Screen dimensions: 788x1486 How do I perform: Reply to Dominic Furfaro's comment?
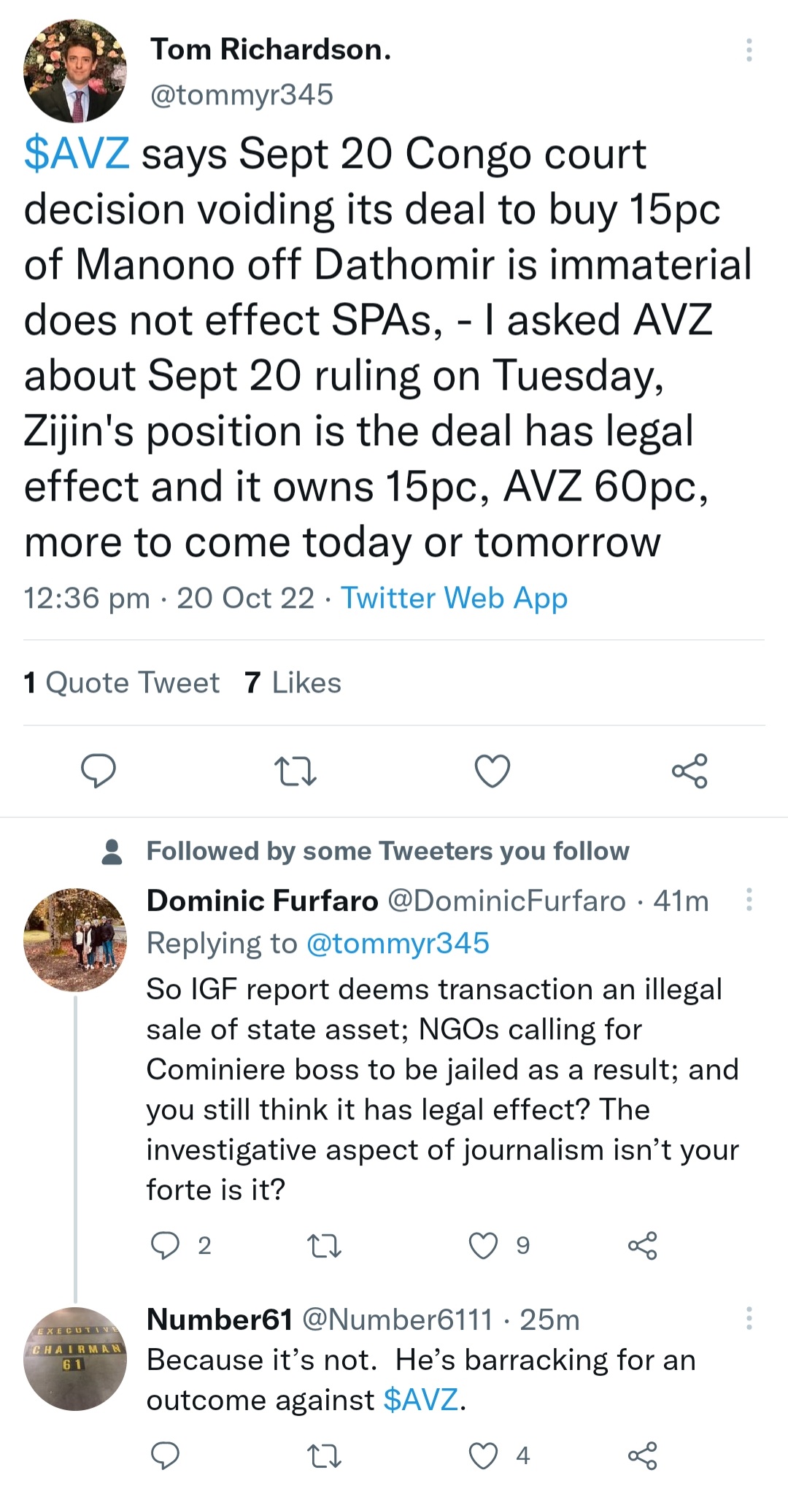[x=165, y=1245]
